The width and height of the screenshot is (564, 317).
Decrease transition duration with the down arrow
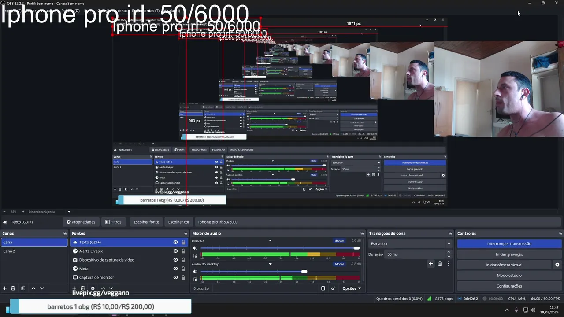(x=449, y=257)
